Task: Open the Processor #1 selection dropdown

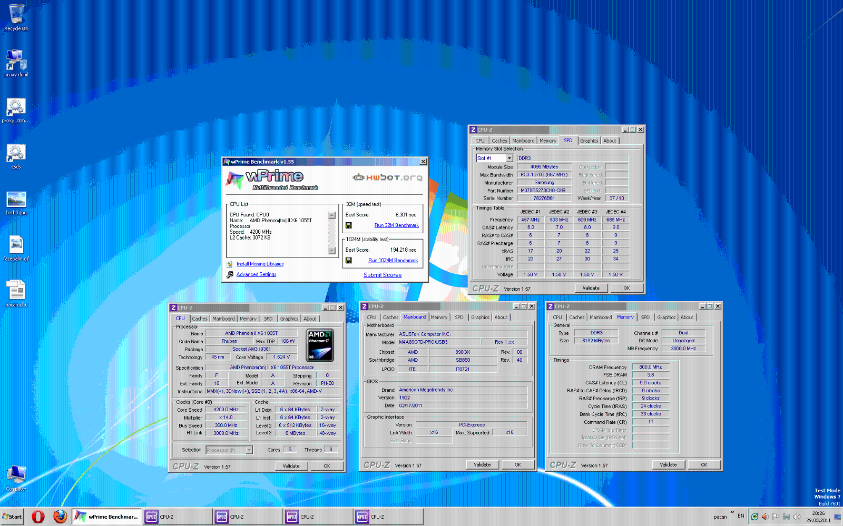Action: click(249, 450)
